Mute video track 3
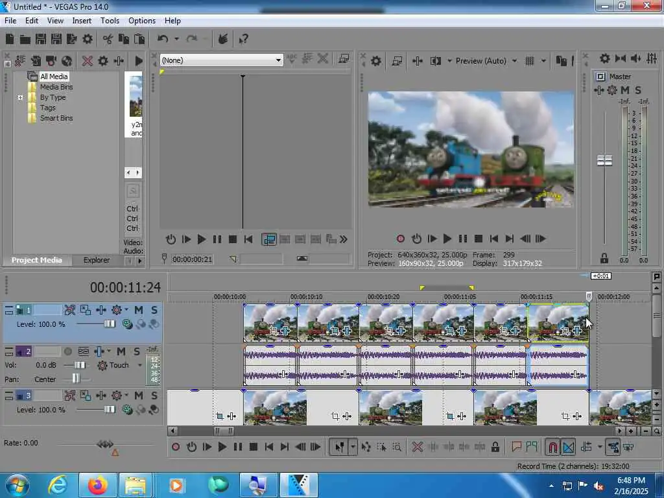 click(x=139, y=396)
